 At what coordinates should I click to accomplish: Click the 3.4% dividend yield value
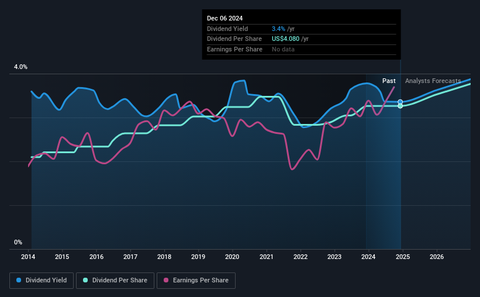point(278,29)
